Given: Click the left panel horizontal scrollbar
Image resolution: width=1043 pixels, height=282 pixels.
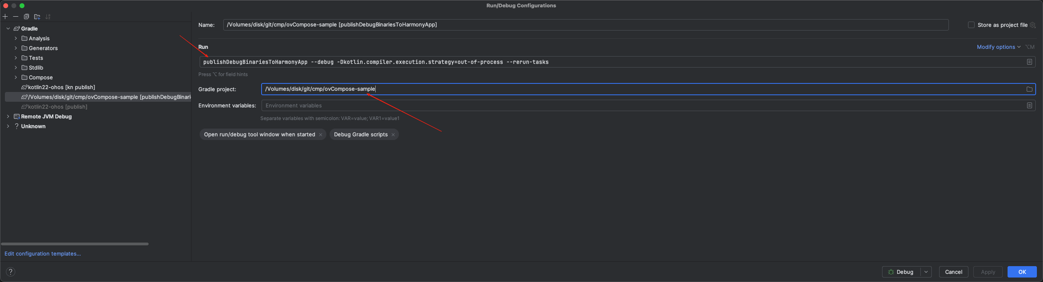Looking at the screenshot, I should click(75, 244).
